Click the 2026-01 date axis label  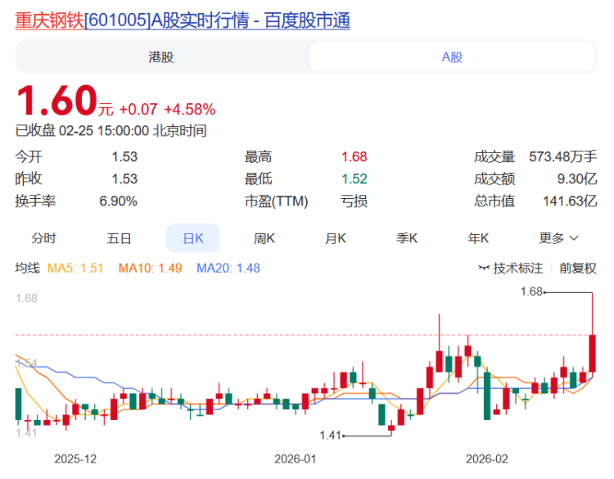[x=295, y=459]
